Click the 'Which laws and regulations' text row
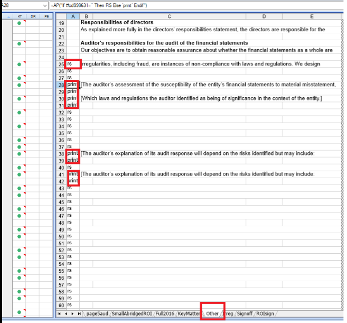347x323 pixels. tap(201, 98)
